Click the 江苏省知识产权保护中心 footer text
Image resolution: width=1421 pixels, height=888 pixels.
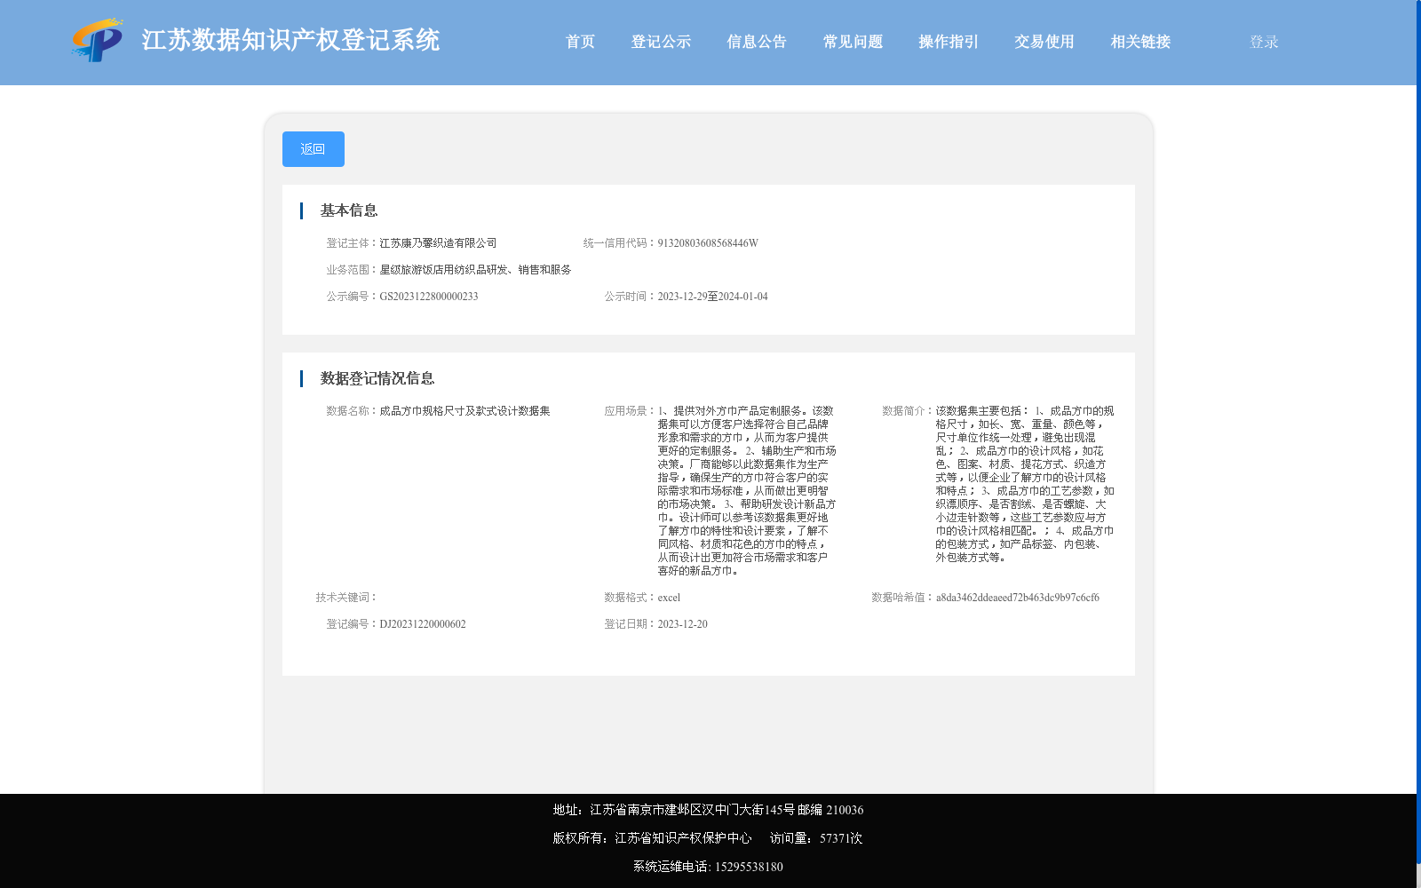(x=685, y=837)
